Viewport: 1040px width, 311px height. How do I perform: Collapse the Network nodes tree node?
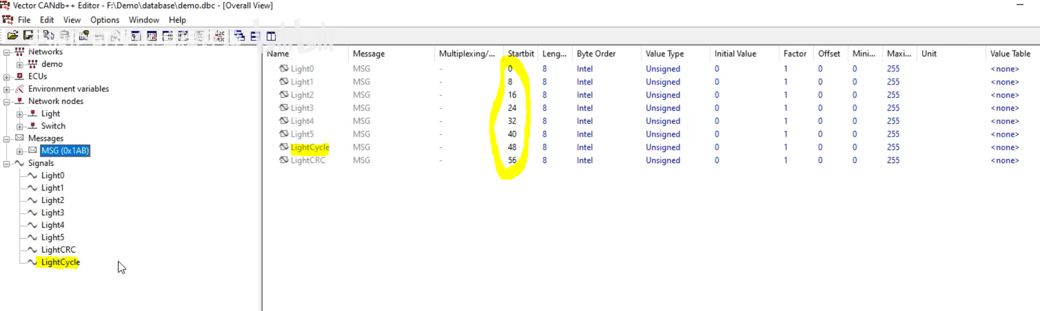click(7, 102)
